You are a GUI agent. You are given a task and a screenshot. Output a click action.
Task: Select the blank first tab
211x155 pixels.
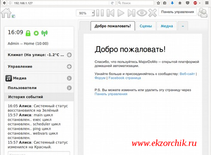pos(85,26)
